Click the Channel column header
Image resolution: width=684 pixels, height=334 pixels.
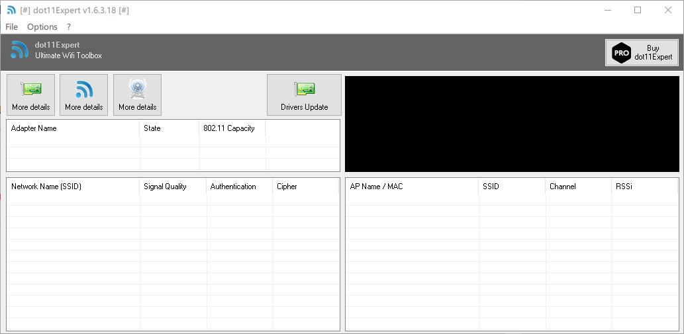click(579, 187)
